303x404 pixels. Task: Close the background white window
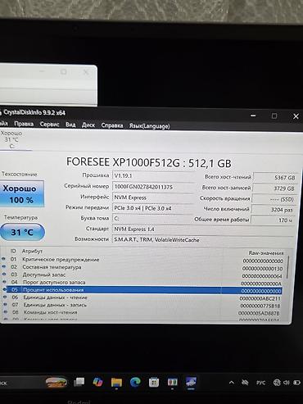click(86, 72)
